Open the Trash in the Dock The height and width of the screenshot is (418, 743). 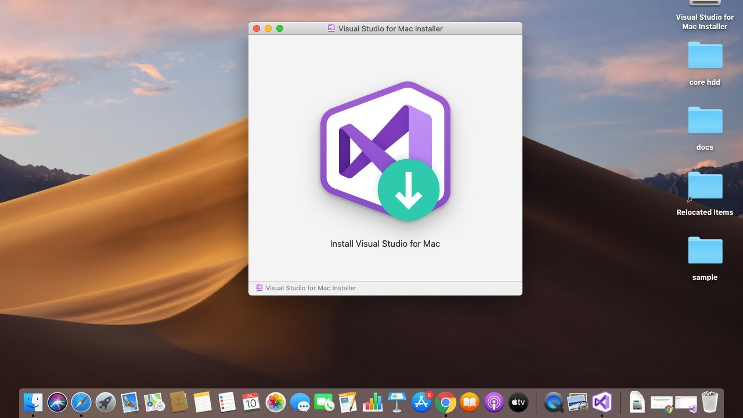(709, 402)
